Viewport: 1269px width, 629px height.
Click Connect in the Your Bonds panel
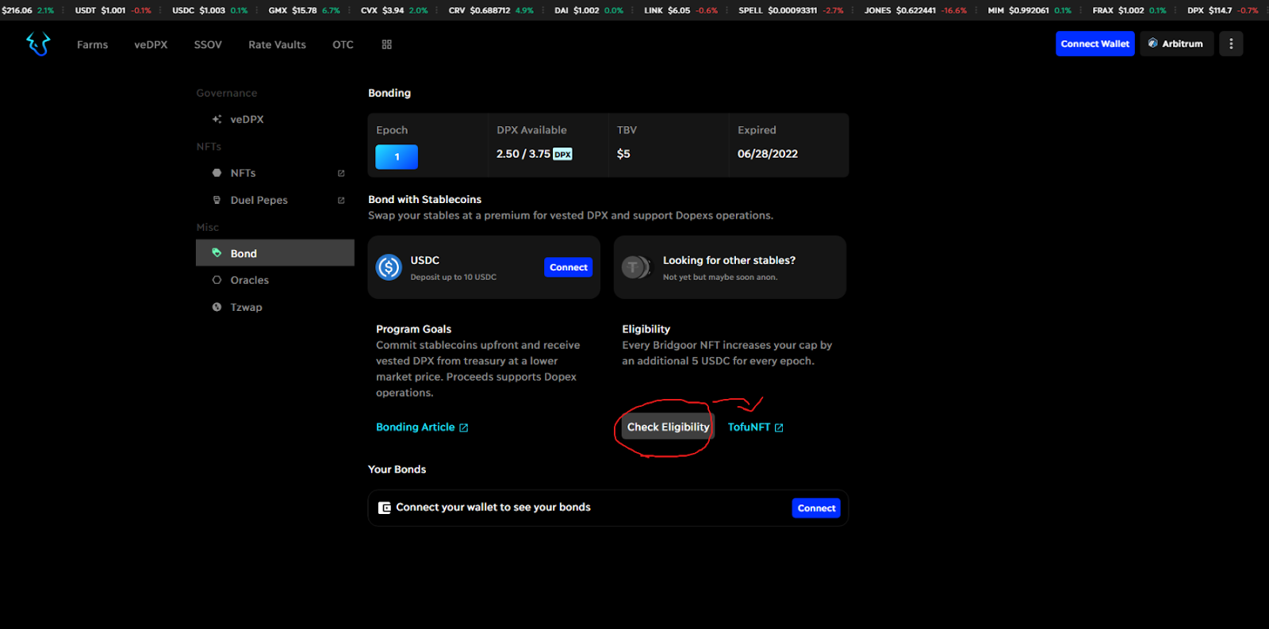point(816,508)
